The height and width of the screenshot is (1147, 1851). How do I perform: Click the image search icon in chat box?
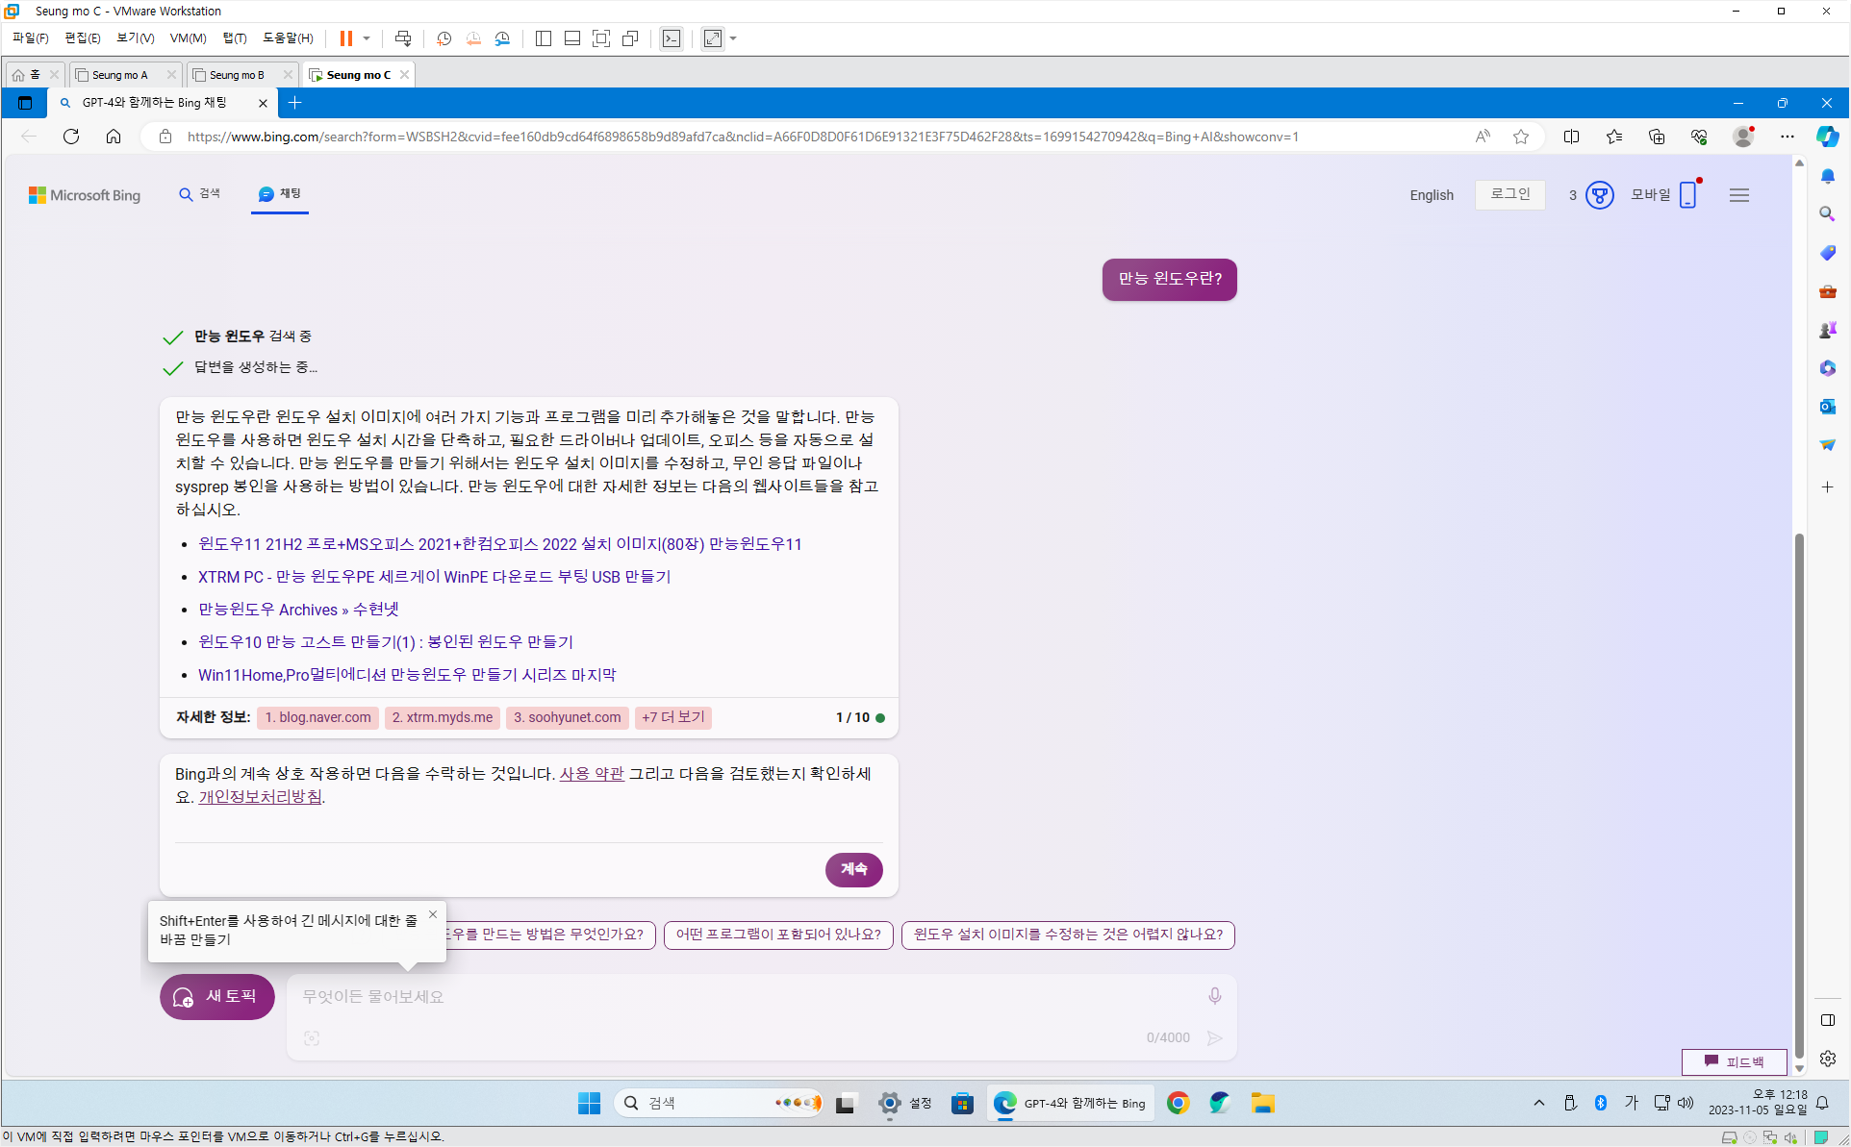[x=312, y=1038]
